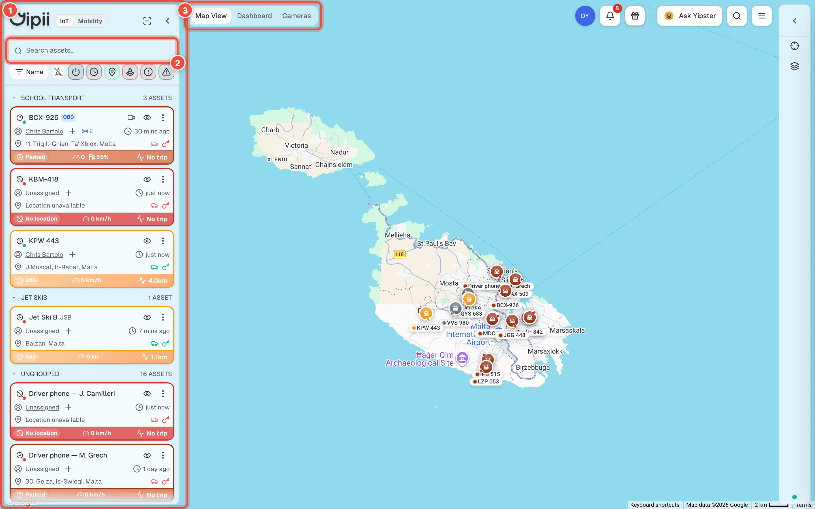This screenshot has height=509, width=815.
Task: Open Chris Bartolo driver link on BCX-926
Action: pyautogui.click(x=44, y=131)
